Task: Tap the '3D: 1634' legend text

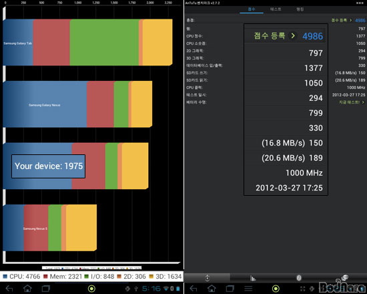Action: tap(169, 277)
